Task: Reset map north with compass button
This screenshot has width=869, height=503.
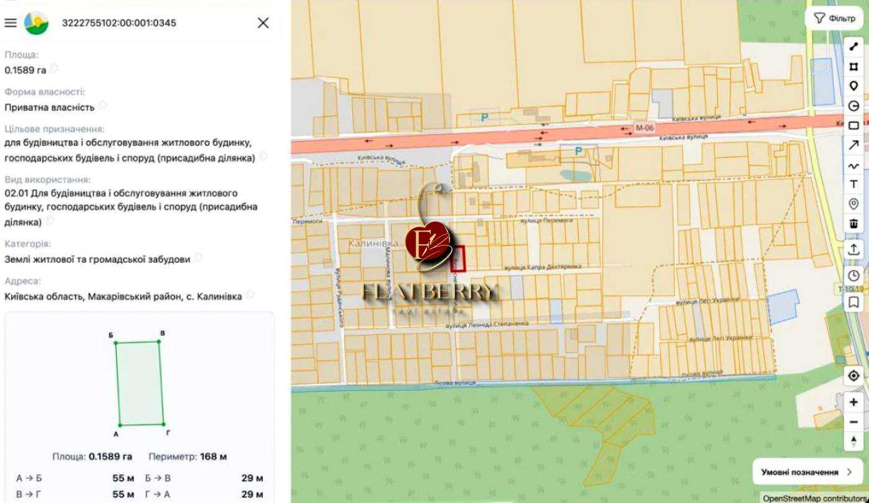Action: 853,441
